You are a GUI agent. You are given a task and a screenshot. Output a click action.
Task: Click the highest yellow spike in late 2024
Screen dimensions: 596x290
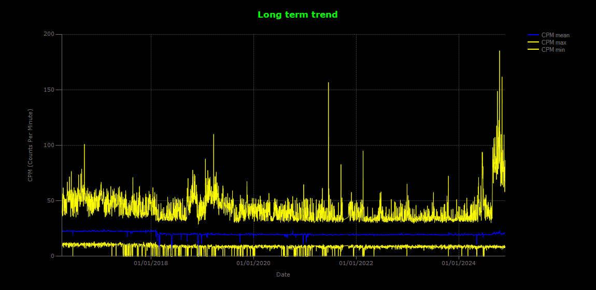500,52
